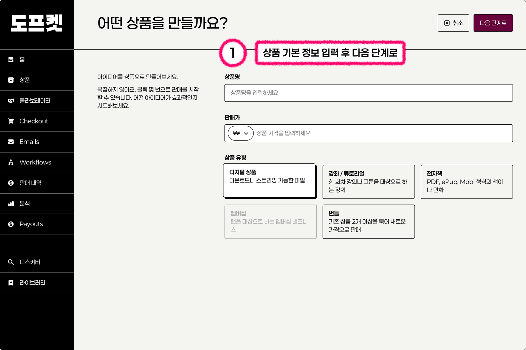
Task: Click the home store icon in sidebar
Action: (x=11, y=60)
